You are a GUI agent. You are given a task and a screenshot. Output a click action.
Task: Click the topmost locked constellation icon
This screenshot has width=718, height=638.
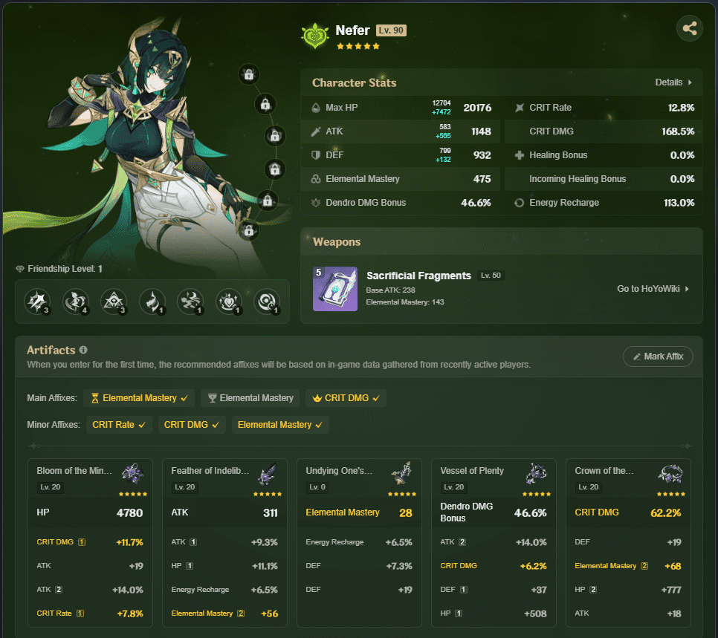coord(249,74)
